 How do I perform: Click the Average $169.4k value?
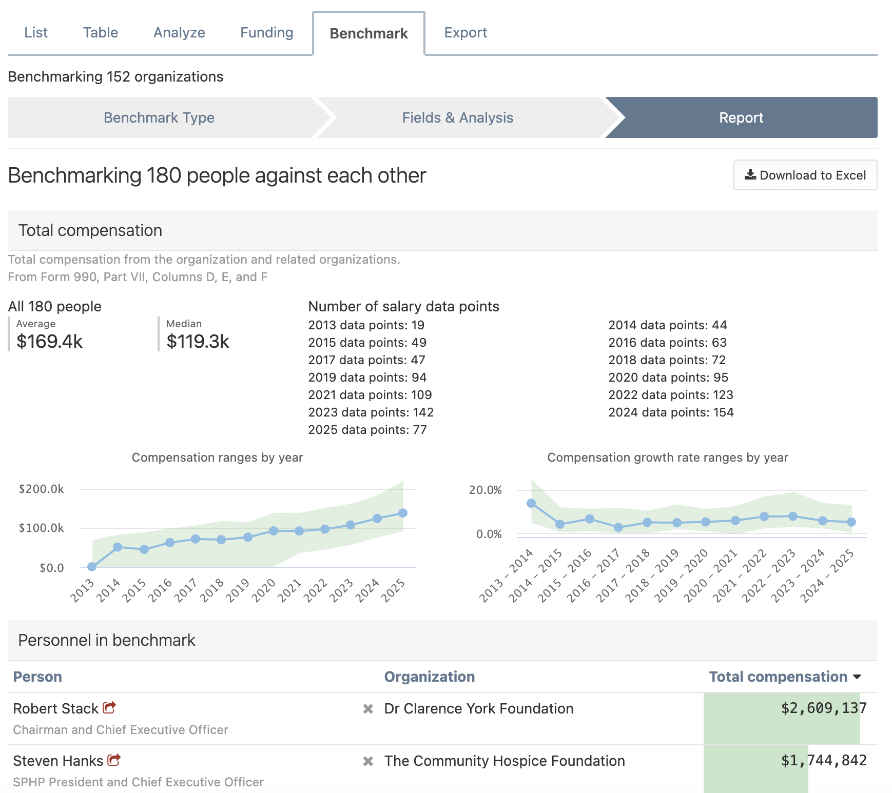point(49,341)
